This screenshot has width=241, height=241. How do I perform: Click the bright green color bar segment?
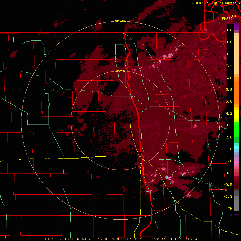pyautogui.click(x=236, y=129)
